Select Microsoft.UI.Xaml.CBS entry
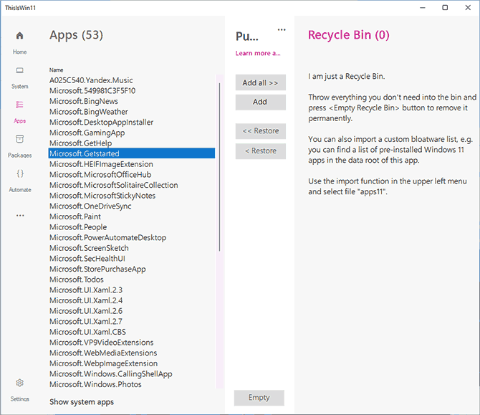The image size is (480, 415). click(x=132, y=332)
